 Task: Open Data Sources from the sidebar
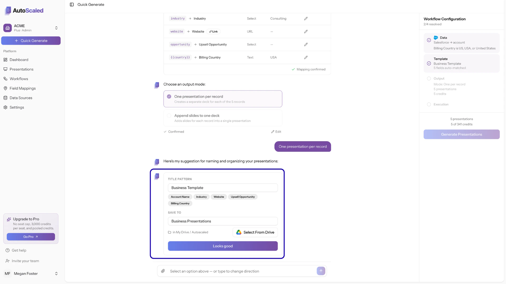pos(21,98)
